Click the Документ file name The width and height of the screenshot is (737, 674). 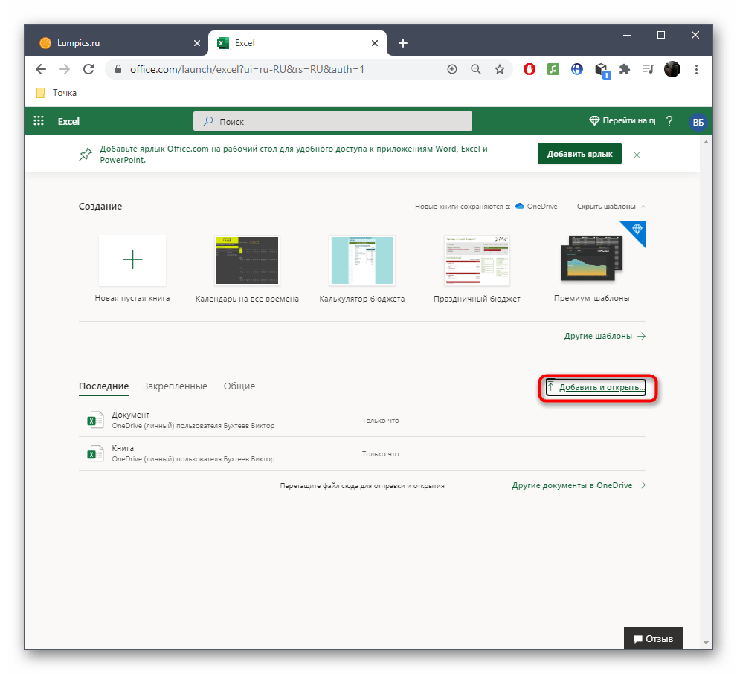130,415
